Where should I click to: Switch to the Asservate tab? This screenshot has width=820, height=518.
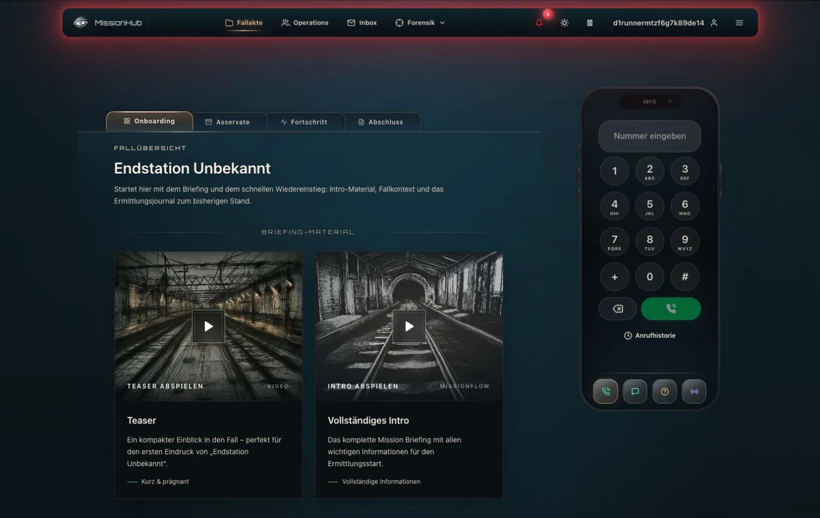click(x=227, y=122)
